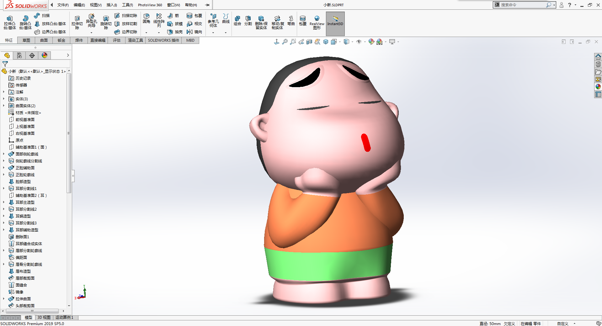Click the 组合 combine tool
The width and height of the screenshot is (602, 326).
tap(237, 21)
